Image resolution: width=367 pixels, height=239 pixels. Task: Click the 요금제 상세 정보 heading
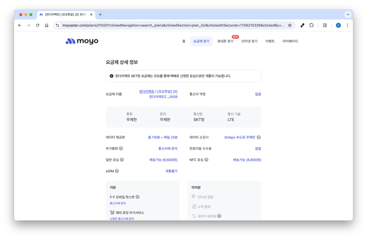tap(122, 62)
